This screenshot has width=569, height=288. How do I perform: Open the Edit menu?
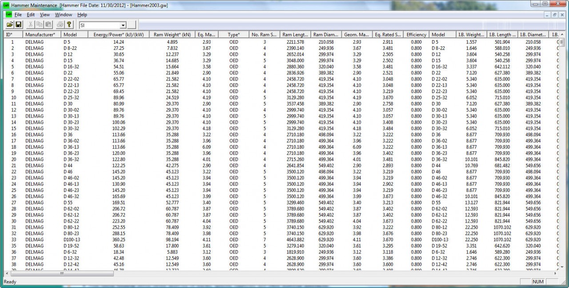click(31, 15)
